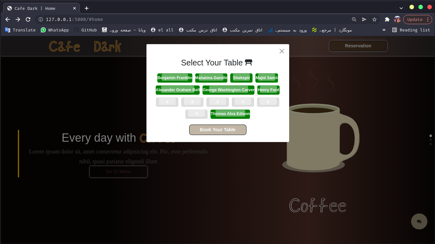The image size is (435, 244).
Task: Open the اتاق درس مکتب bookmark
Action: [198, 30]
